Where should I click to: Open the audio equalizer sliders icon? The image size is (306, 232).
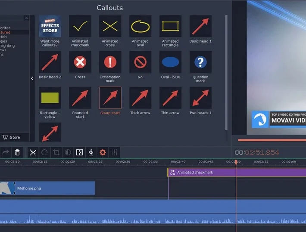114,152
